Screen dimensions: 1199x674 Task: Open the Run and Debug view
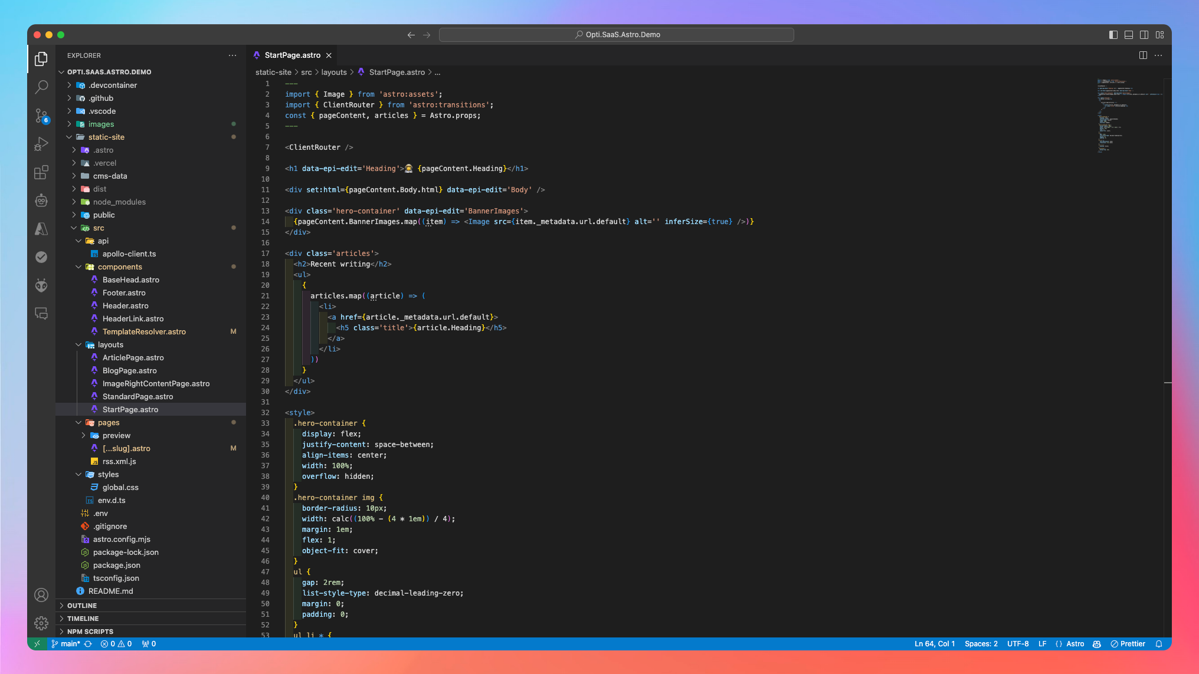tap(41, 144)
